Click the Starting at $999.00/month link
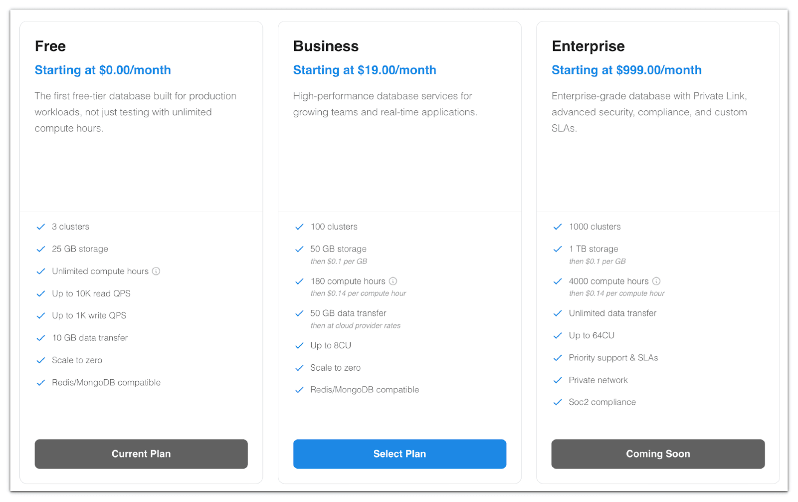Image resolution: width=798 pixels, height=502 pixels. pyautogui.click(x=626, y=70)
